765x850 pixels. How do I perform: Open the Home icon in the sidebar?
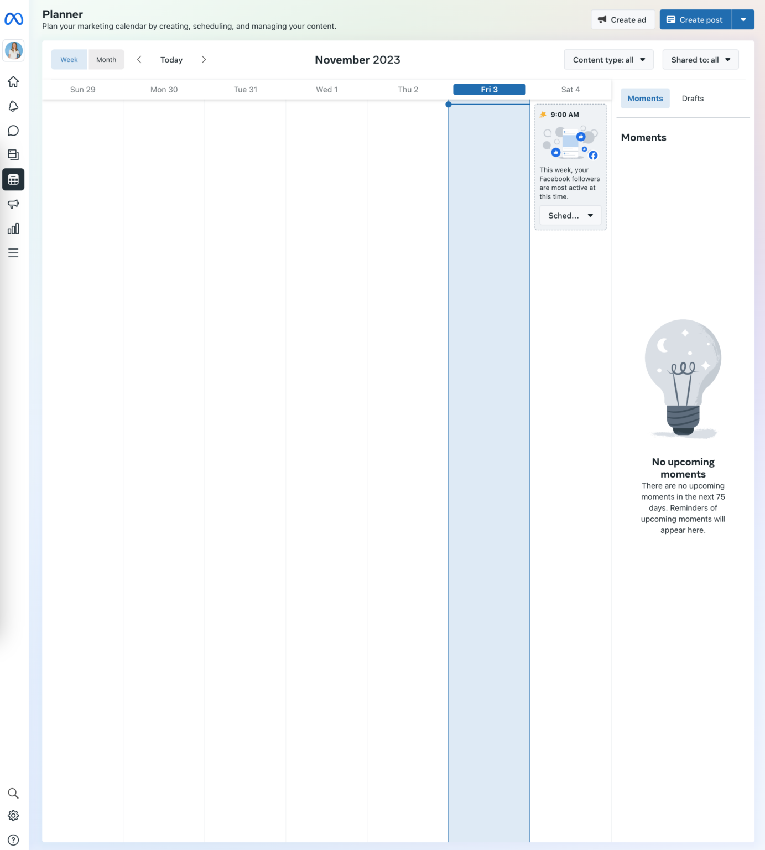(13, 81)
